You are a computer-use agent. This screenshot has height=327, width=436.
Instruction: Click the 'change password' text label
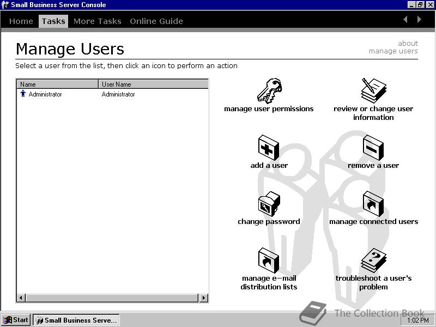tap(269, 222)
